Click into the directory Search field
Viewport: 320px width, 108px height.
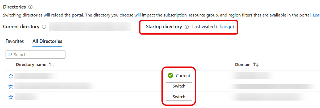click(37, 55)
